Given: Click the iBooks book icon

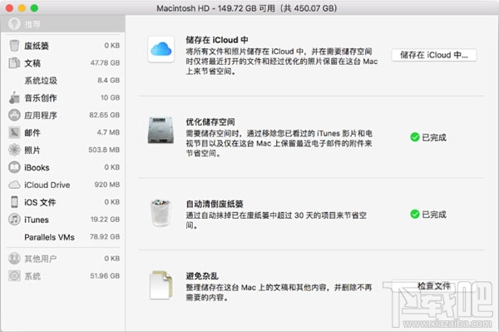Looking at the screenshot, I should pyautogui.click(x=14, y=167).
